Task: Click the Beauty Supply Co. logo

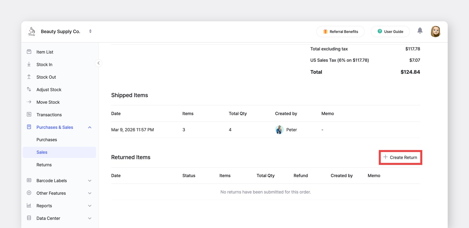Action: [32, 32]
